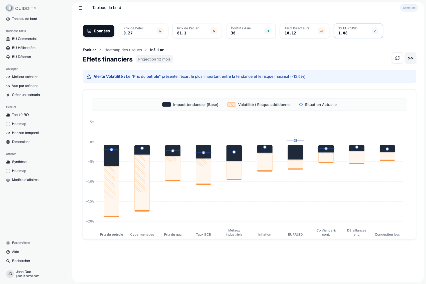Click the Acme Inc organization chip
Viewport: 426px width, 284px height.
tap(409, 8)
